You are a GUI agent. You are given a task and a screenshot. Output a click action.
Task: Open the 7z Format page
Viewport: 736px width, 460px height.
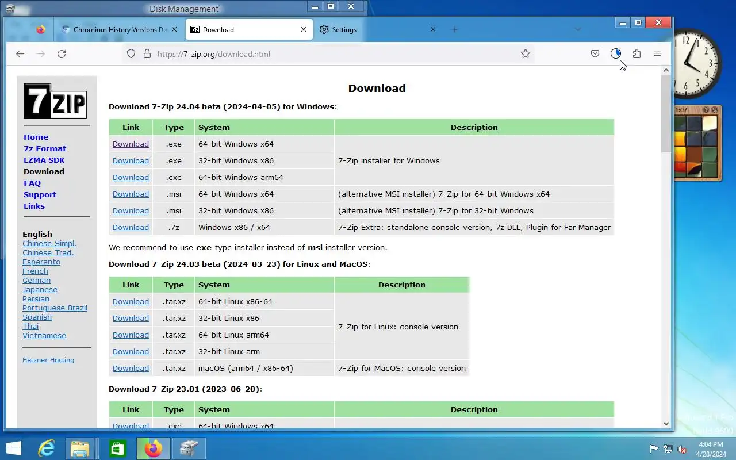(x=45, y=148)
